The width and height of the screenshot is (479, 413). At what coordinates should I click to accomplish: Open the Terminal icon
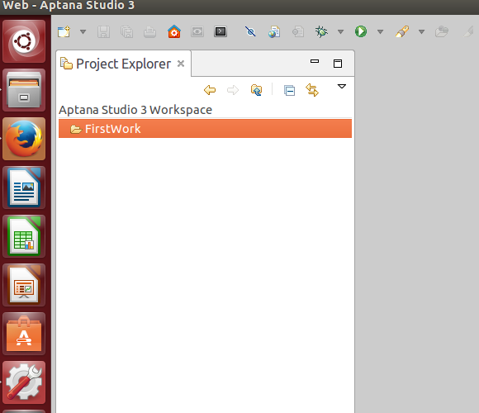point(221,31)
